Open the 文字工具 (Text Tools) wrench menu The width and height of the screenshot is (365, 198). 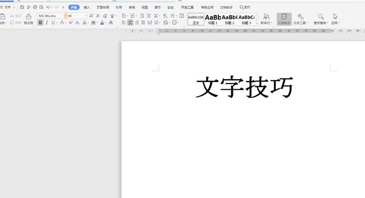300,19
